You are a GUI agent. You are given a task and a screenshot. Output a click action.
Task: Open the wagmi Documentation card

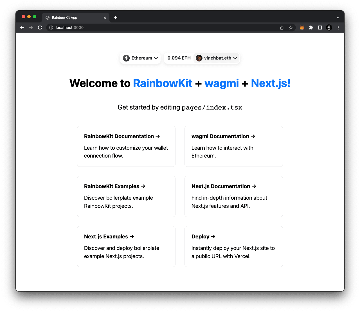(x=234, y=146)
